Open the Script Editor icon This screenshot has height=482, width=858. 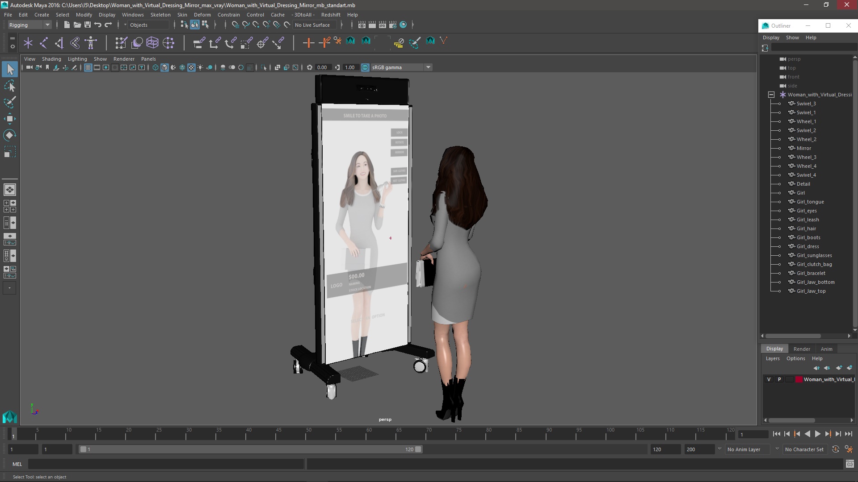pyautogui.click(x=850, y=464)
